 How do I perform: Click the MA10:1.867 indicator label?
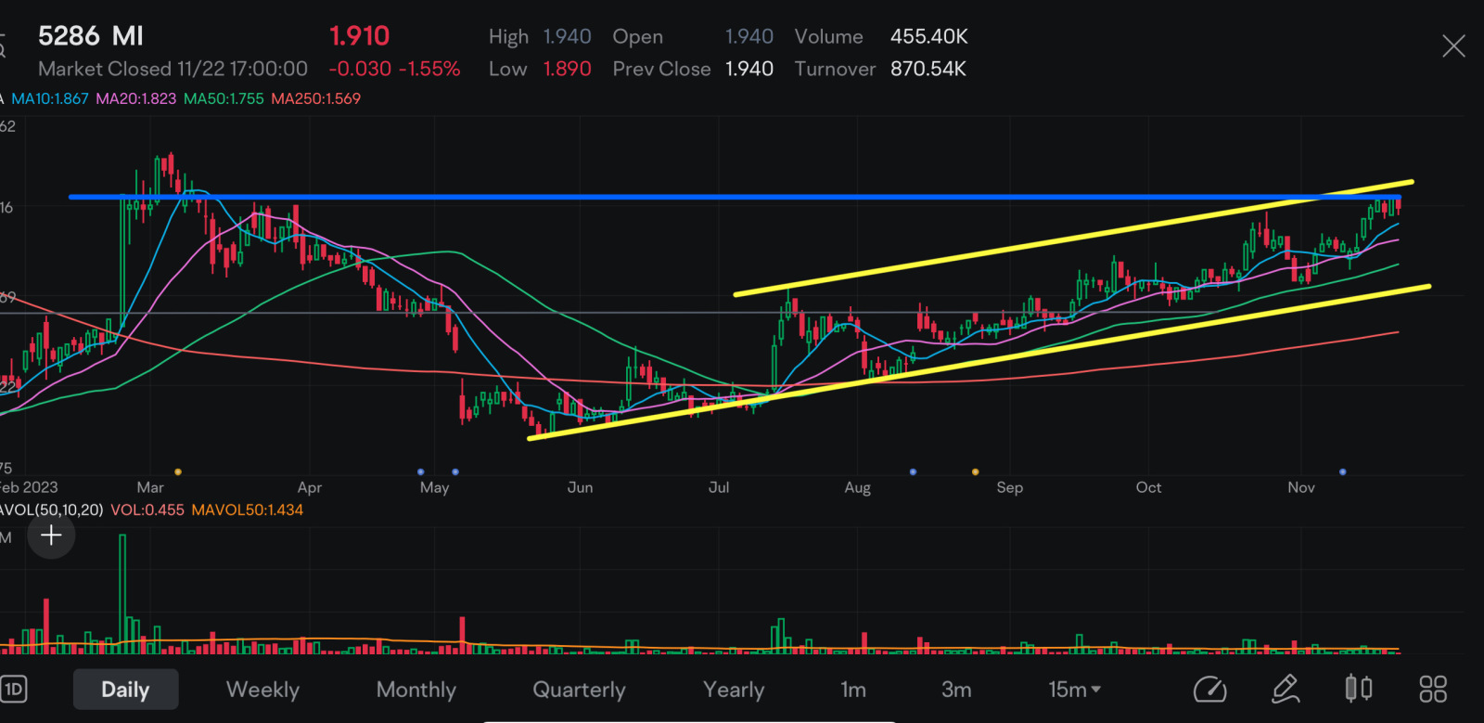coord(50,98)
